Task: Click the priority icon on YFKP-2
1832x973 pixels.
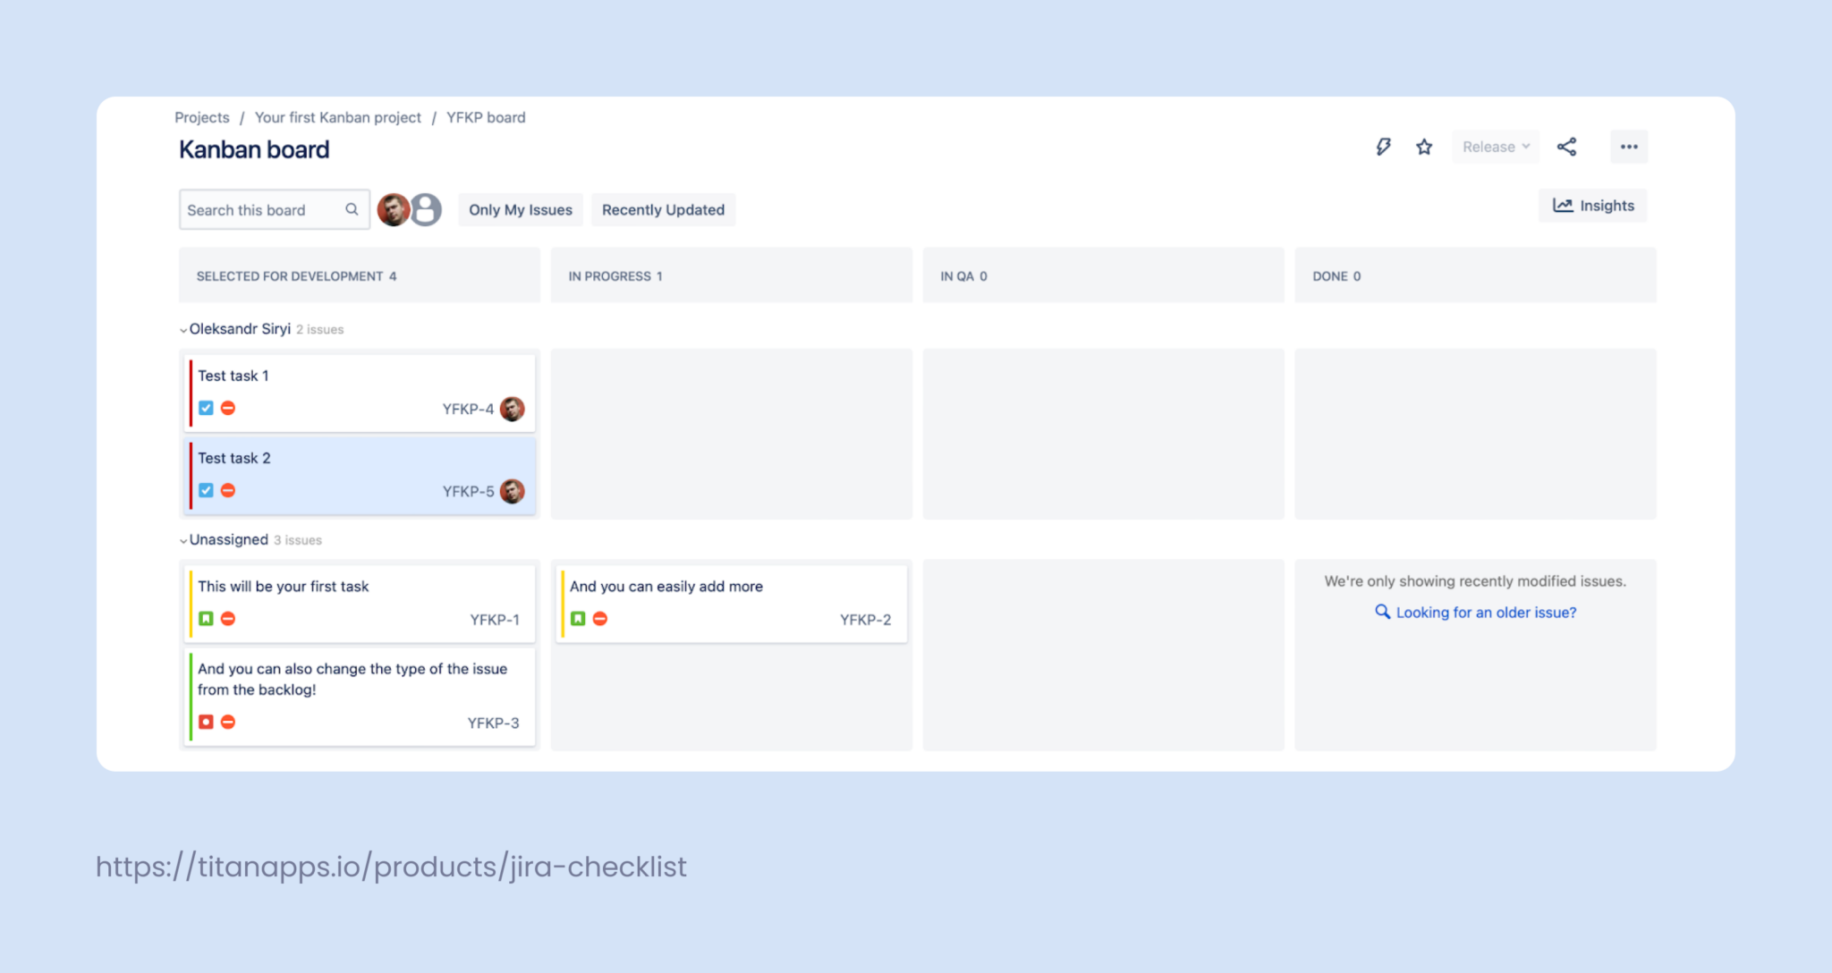Action: click(x=600, y=618)
